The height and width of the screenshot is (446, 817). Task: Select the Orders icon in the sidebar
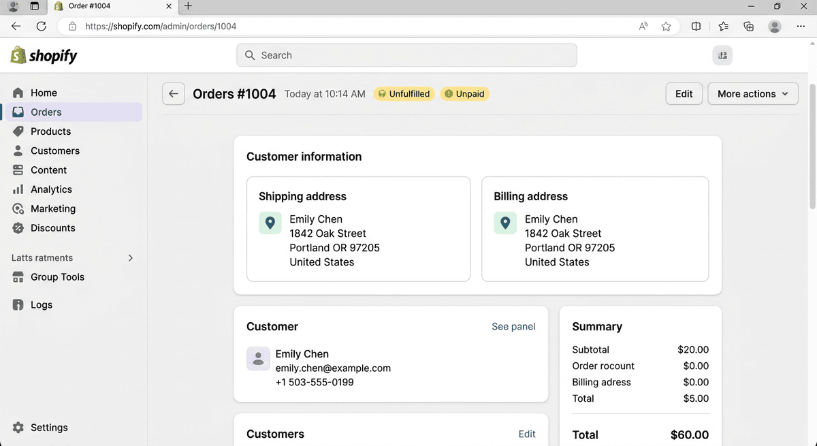point(18,112)
